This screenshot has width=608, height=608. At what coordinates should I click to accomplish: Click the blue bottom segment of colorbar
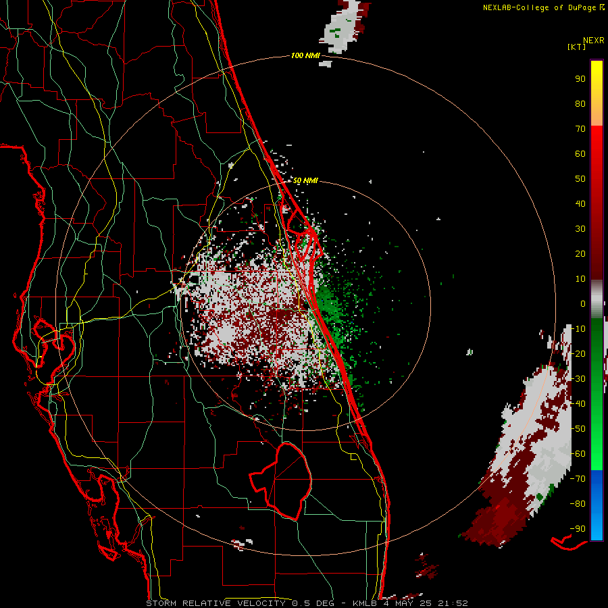point(597,505)
